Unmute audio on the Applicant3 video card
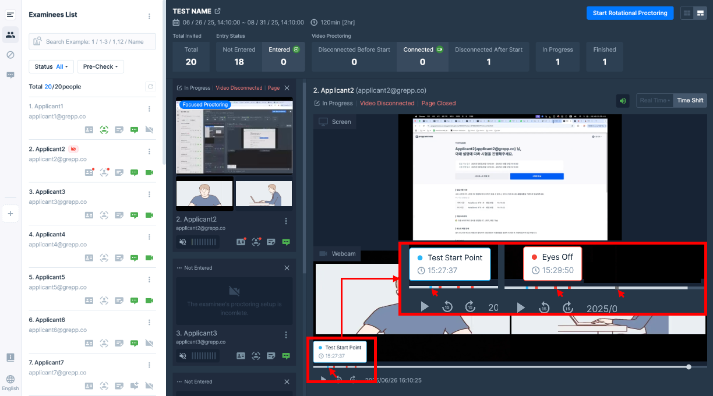Viewport: 713px width, 396px height. pos(183,356)
